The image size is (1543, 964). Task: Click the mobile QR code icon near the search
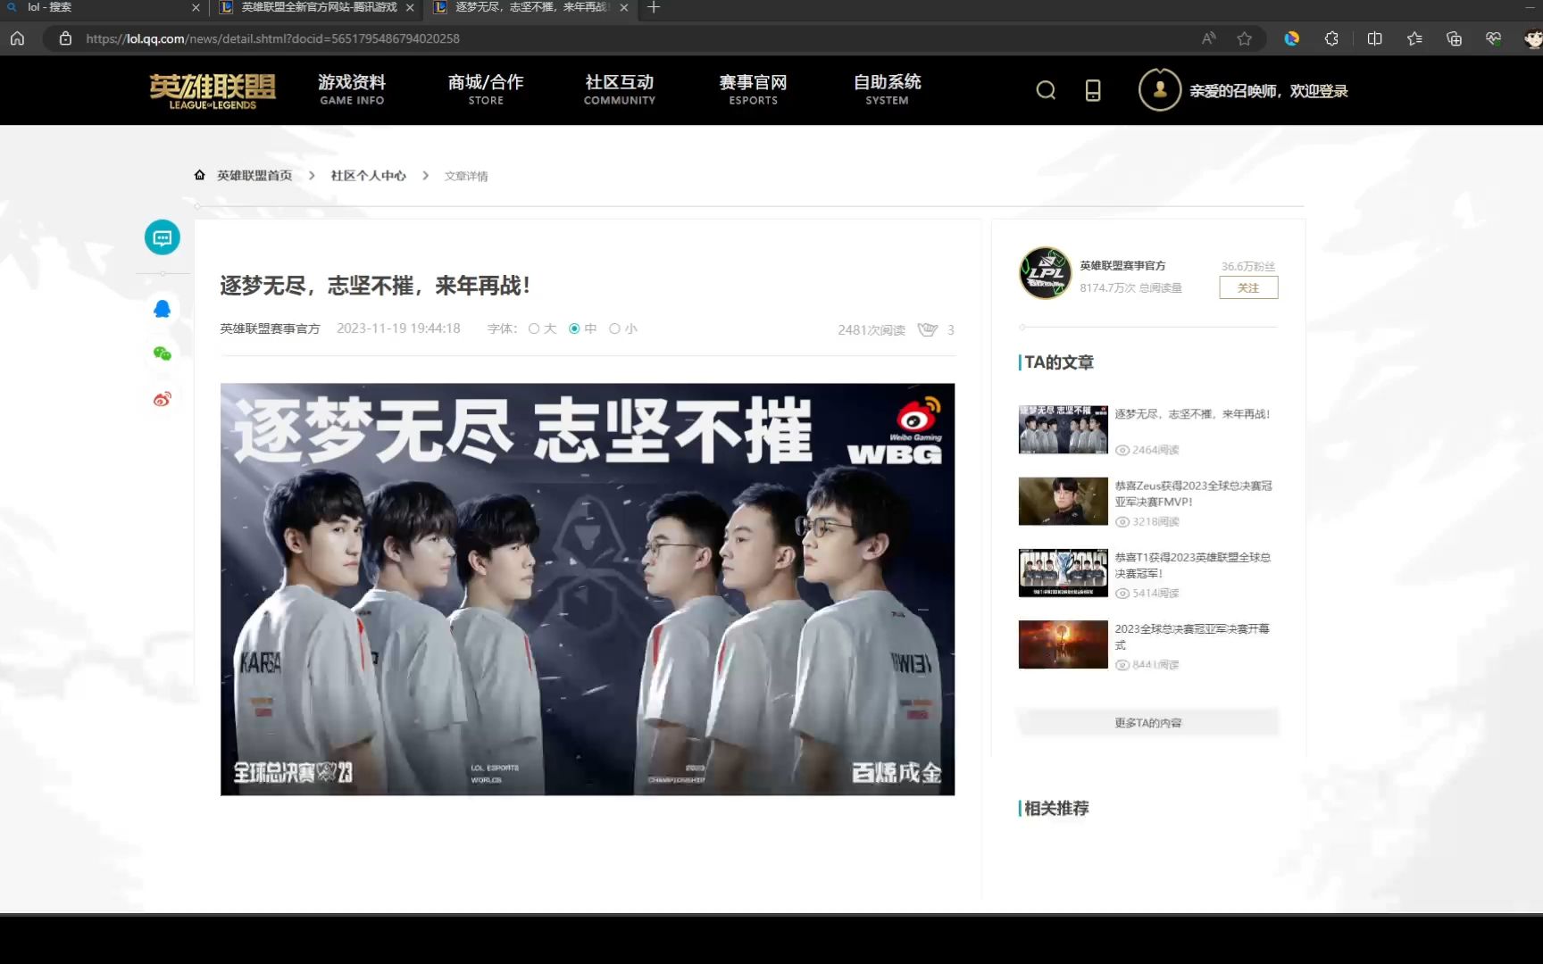tap(1093, 90)
